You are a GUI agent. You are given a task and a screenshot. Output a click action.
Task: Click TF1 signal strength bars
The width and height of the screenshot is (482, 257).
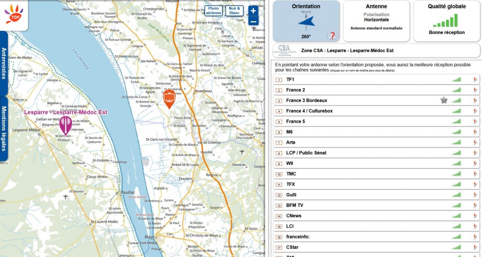coord(457,79)
